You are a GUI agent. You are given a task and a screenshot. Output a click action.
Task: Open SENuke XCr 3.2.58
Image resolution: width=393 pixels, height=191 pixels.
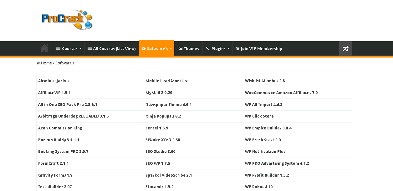[x=163, y=140]
